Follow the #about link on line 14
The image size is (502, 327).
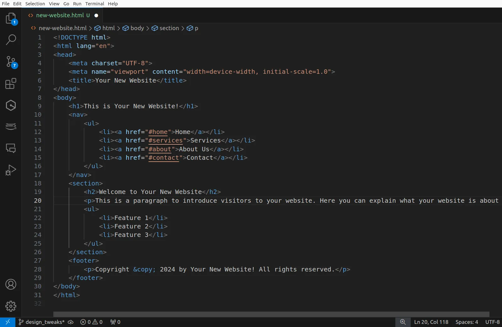pyautogui.click(x=160, y=149)
